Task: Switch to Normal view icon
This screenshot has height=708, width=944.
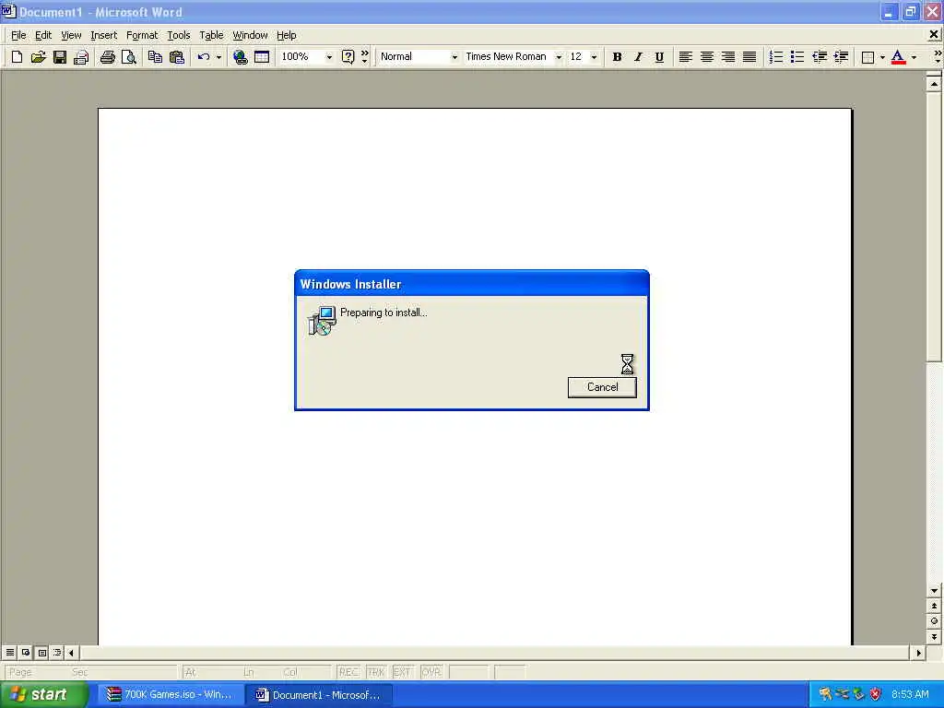Action: click(x=10, y=652)
